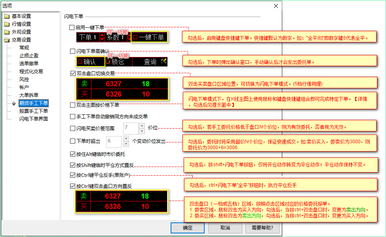
Task: Enable the 闪电买卖价差范围 checkbox
Action: 72,128
